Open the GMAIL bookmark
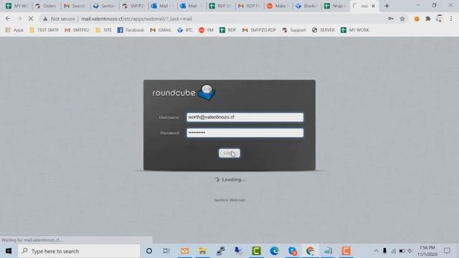Viewport: 459px width, 258px height. point(161,30)
